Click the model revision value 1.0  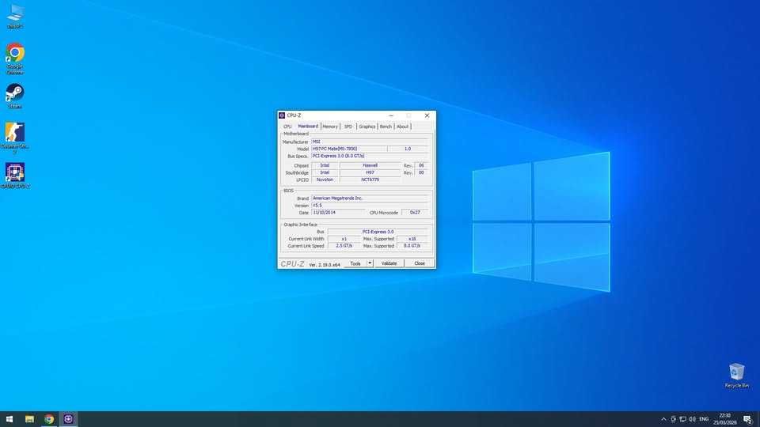coord(408,149)
